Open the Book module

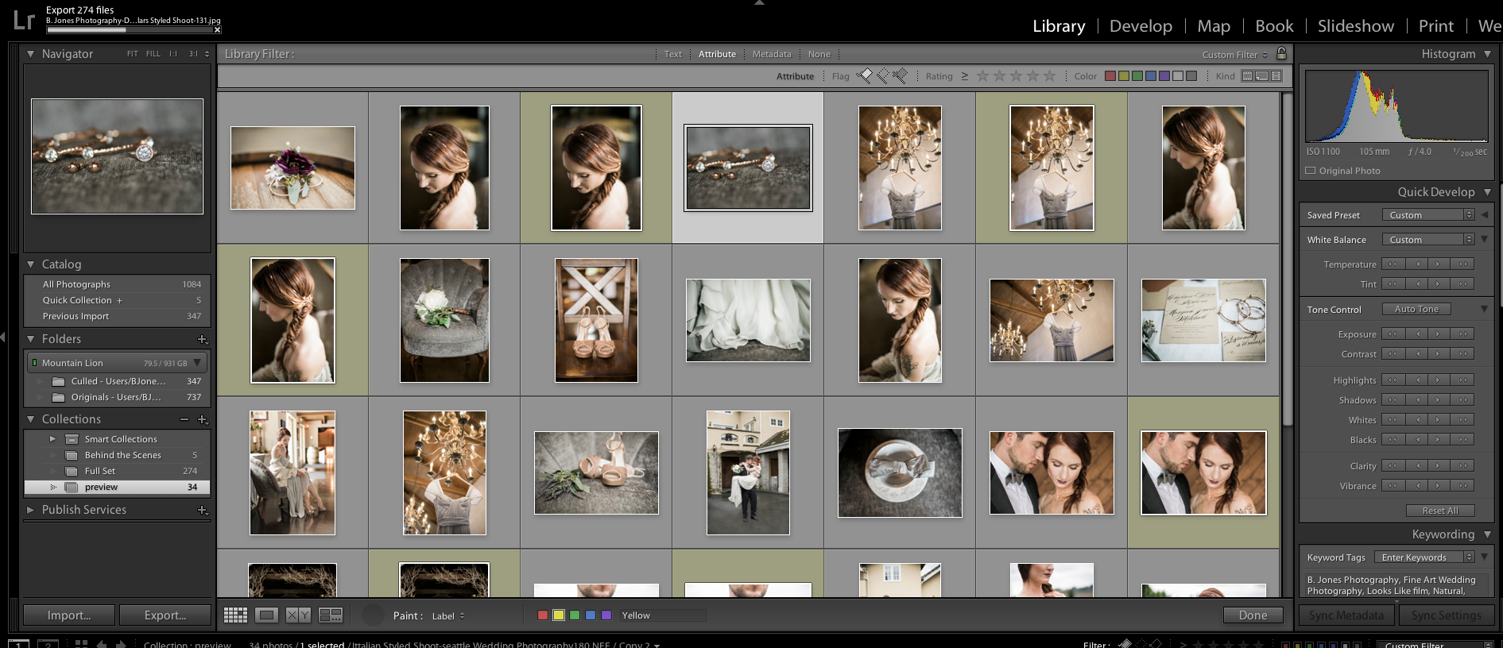point(1274,26)
